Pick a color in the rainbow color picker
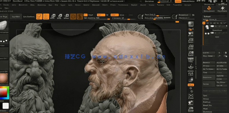This screenshot has height=113, width=229. pyautogui.click(x=4, y=93)
